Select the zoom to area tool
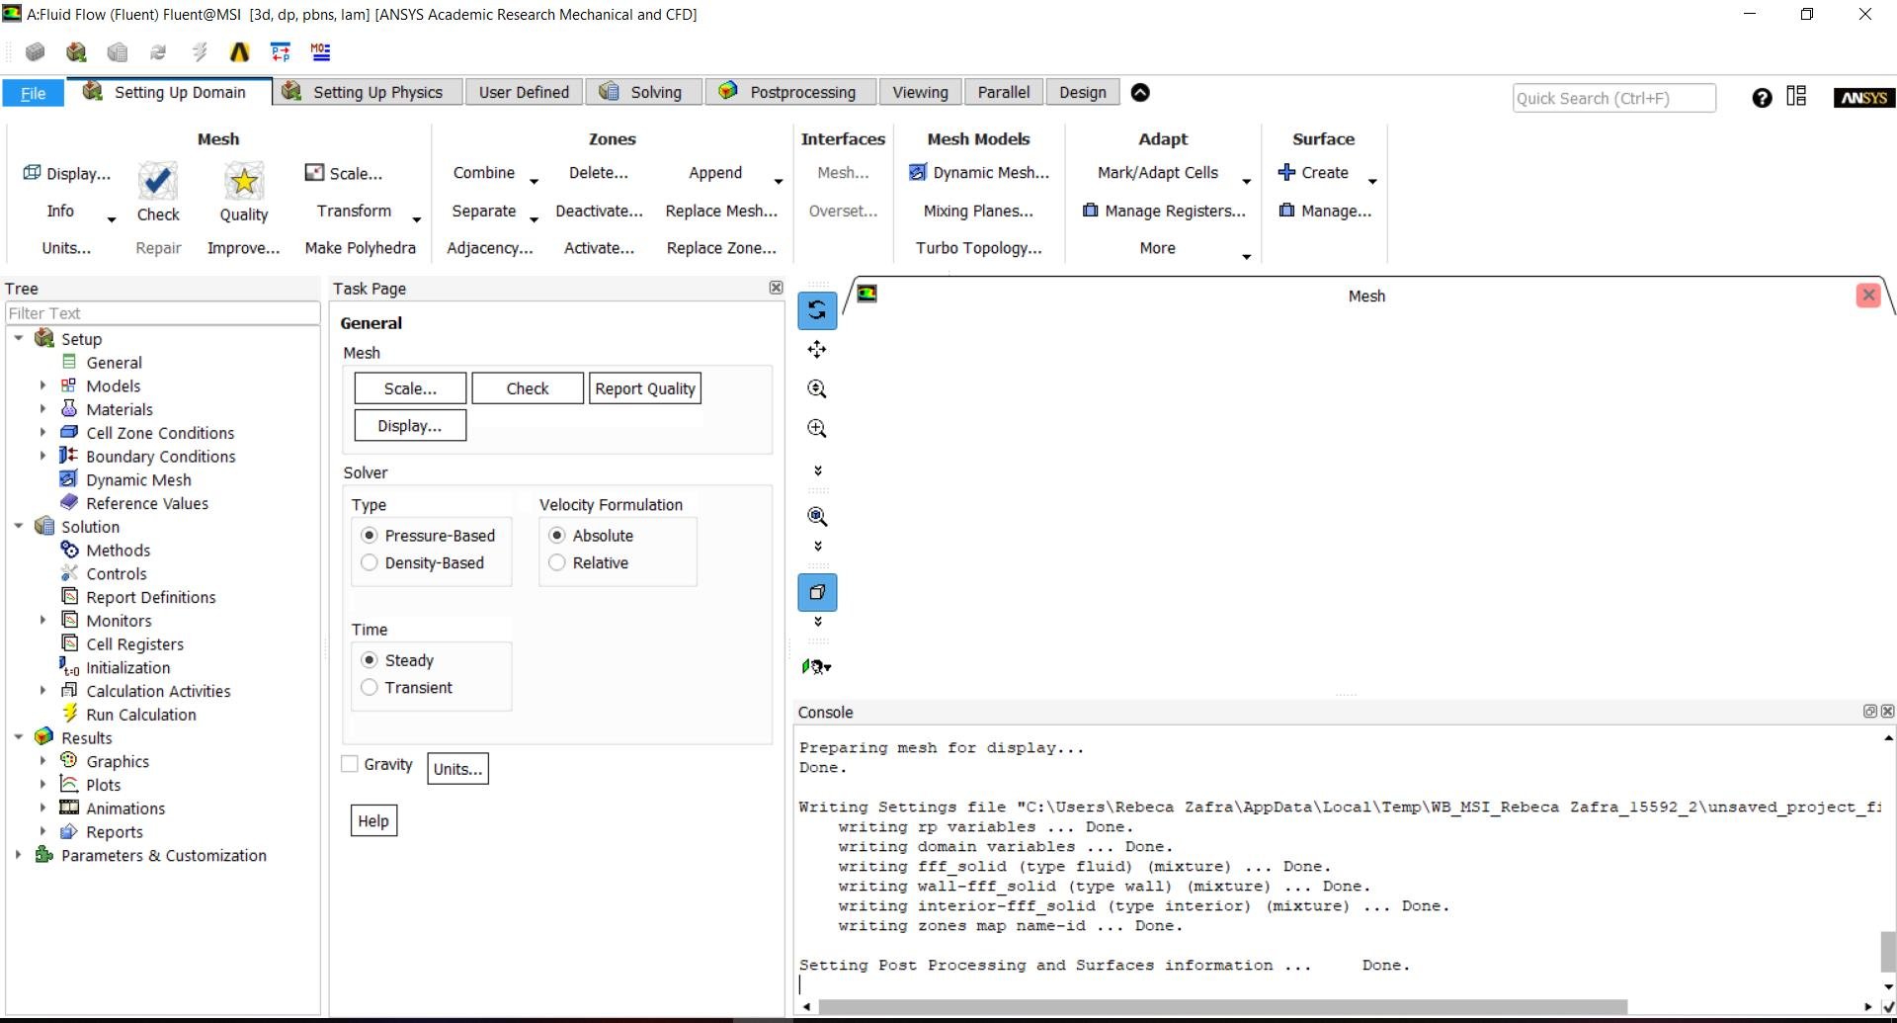Image resolution: width=1897 pixels, height=1023 pixels. [x=817, y=428]
